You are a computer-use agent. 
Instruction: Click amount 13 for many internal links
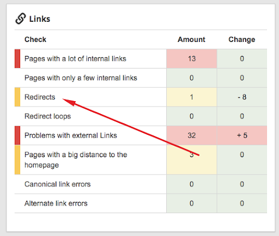point(192,59)
